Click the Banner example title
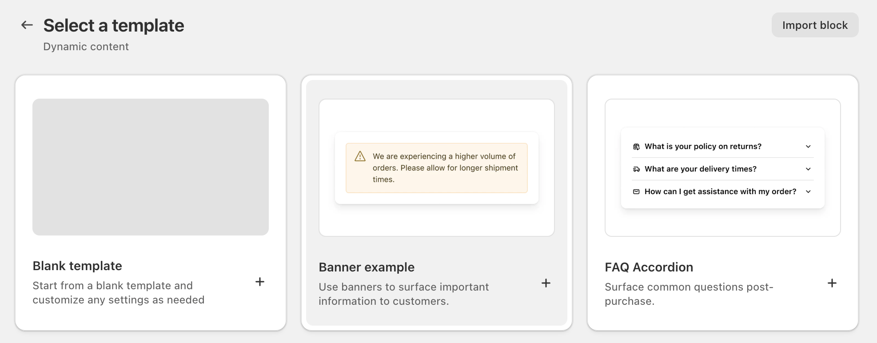 point(367,267)
